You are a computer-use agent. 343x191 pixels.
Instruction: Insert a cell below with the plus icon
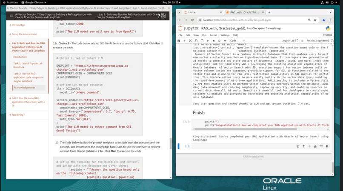coord(184,41)
